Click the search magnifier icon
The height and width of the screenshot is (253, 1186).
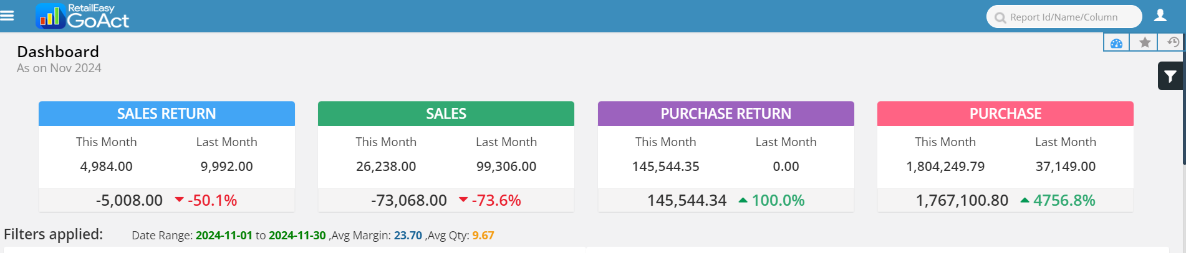[1000, 17]
